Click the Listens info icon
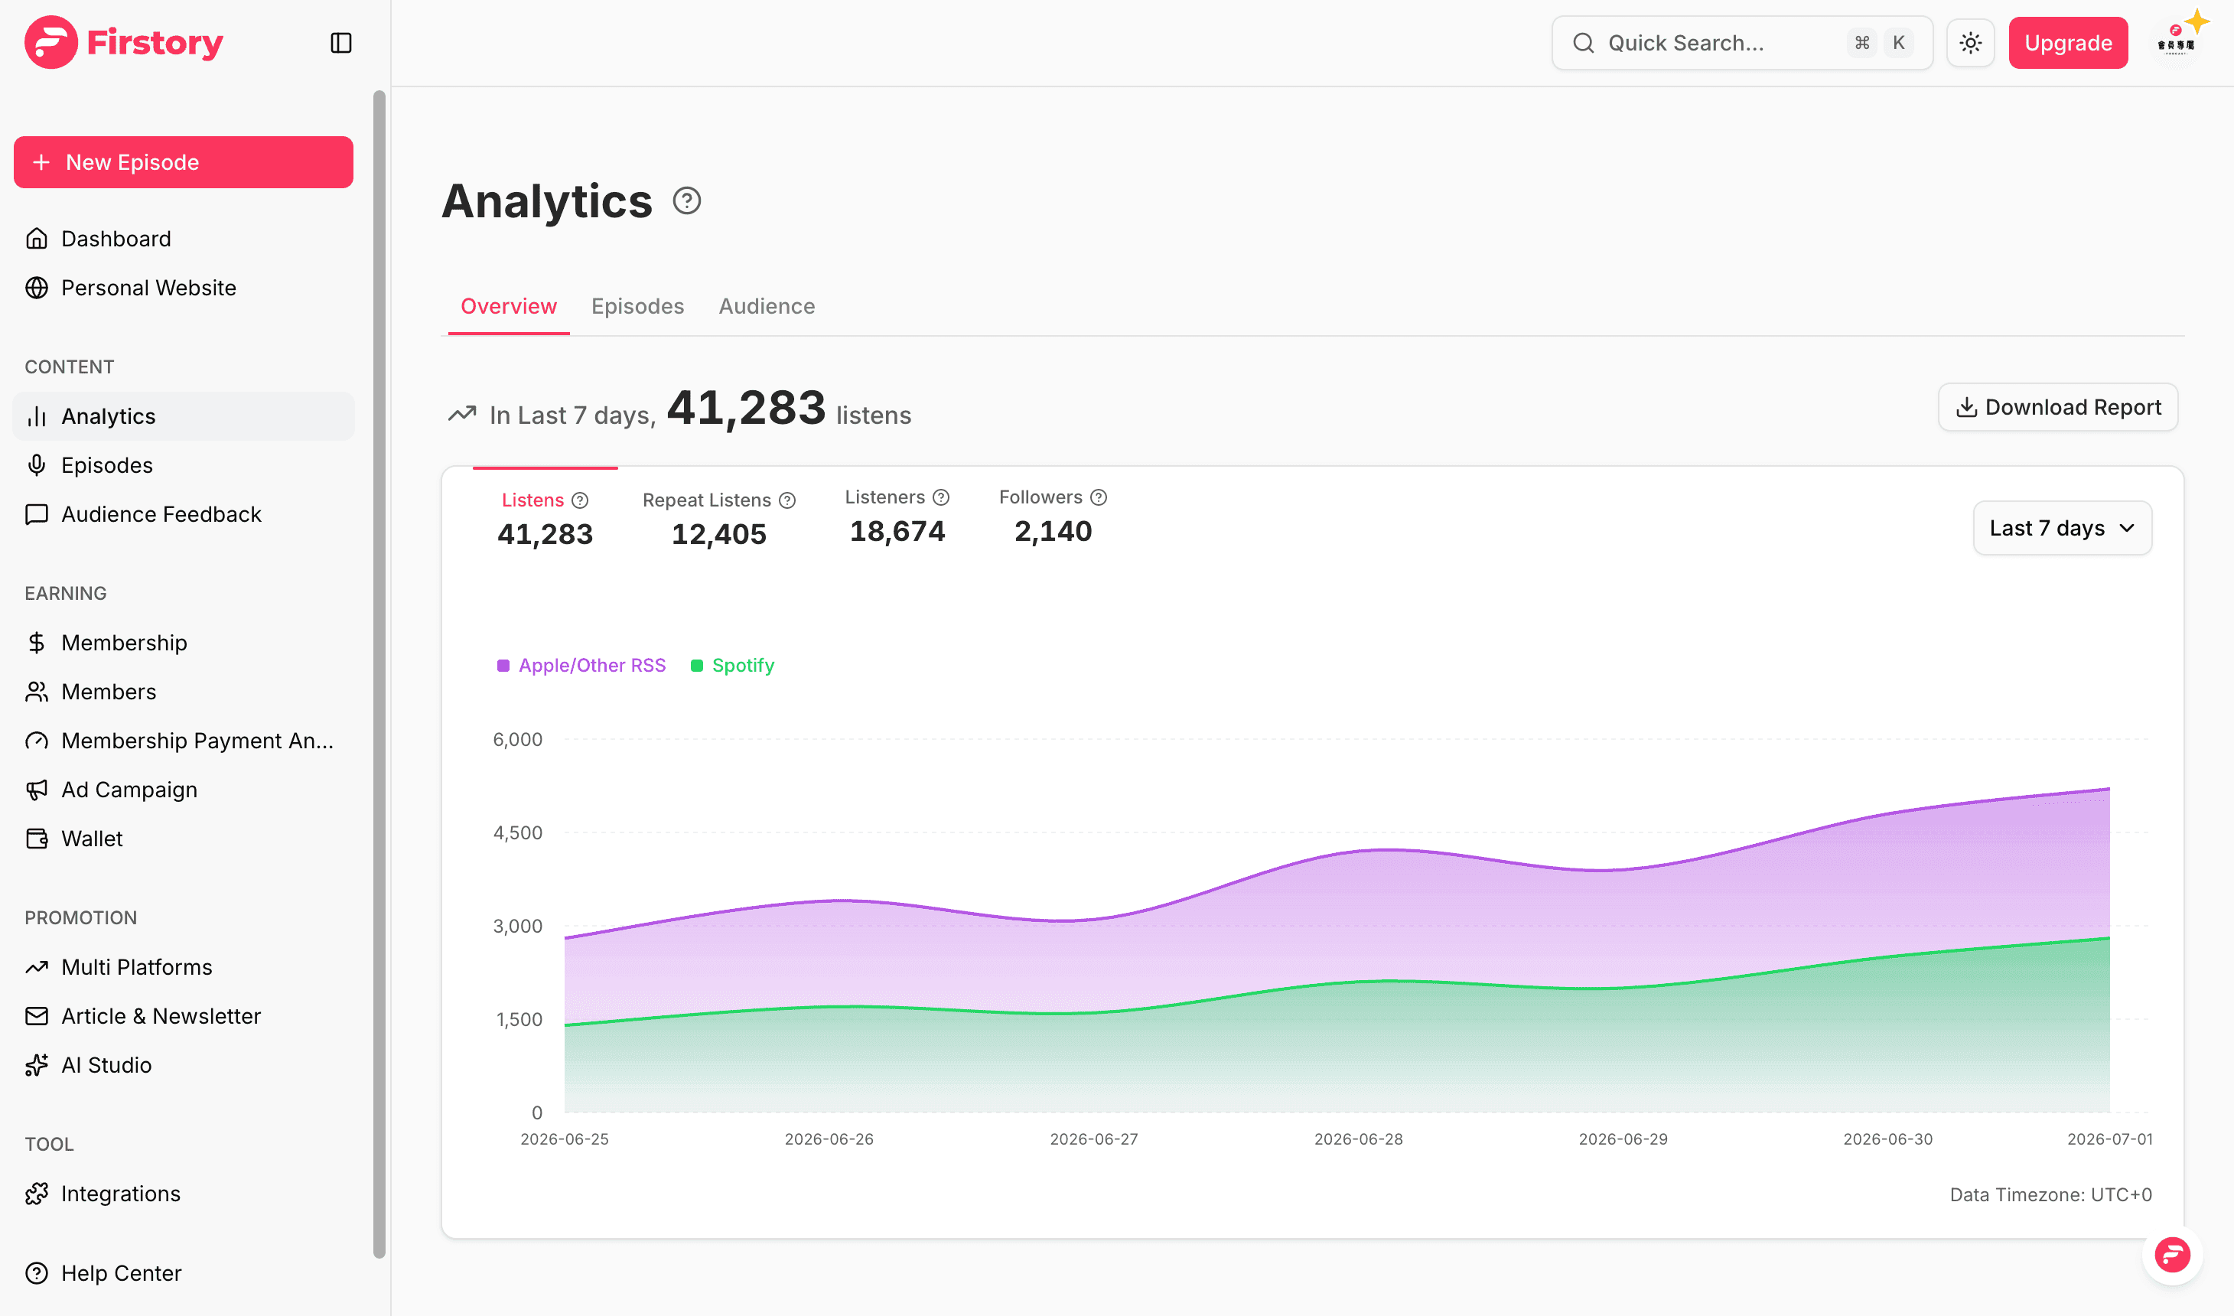The width and height of the screenshot is (2234, 1316). tap(580, 501)
